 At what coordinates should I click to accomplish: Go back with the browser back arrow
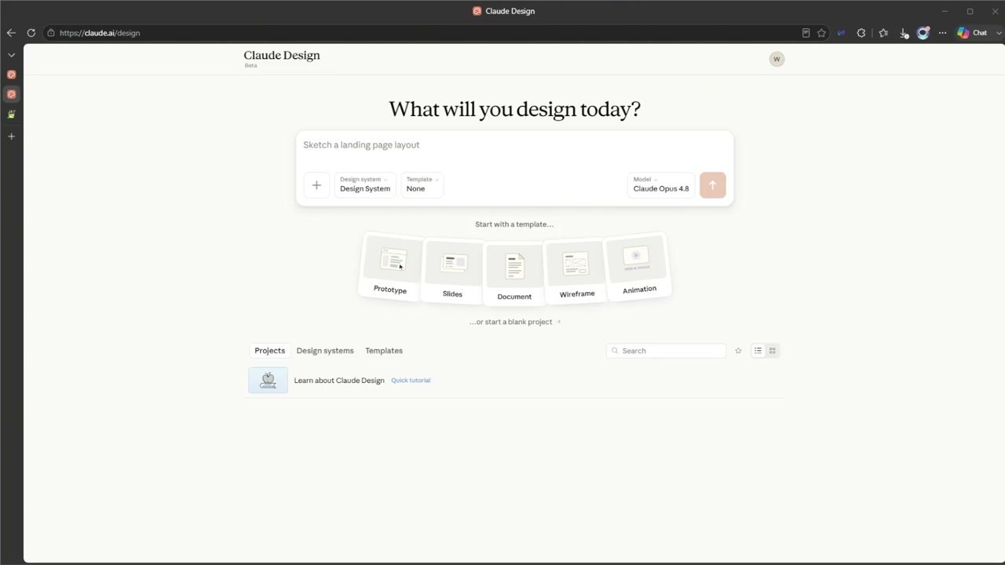[11, 33]
